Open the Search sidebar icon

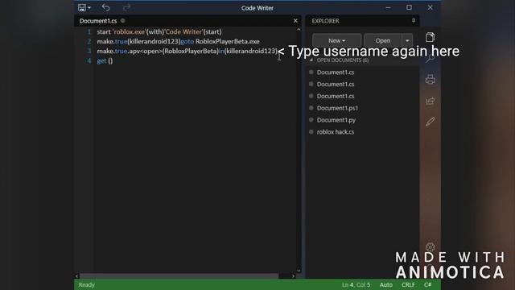430,59
